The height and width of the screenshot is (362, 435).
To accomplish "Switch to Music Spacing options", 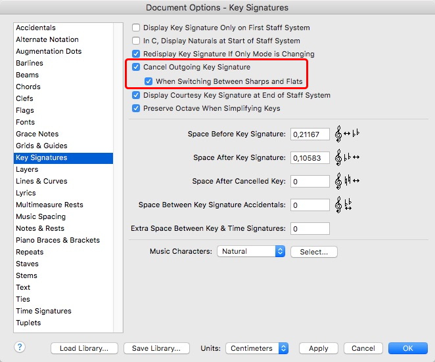I will pos(41,216).
